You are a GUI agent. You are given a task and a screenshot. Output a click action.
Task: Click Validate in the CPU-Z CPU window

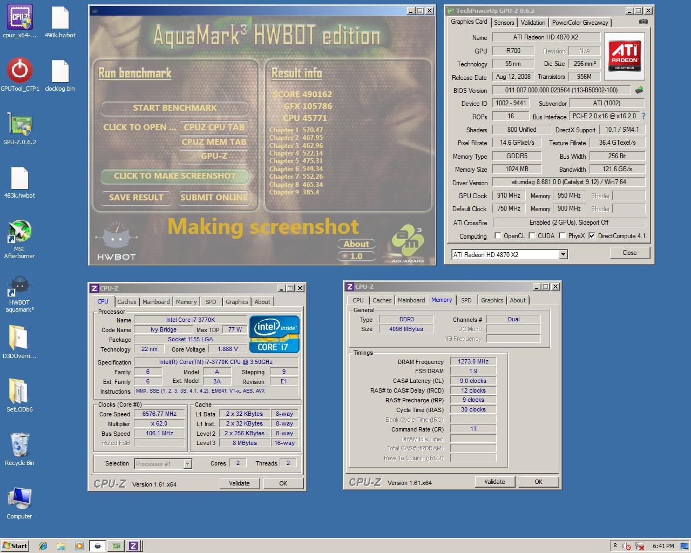(x=239, y=483)
